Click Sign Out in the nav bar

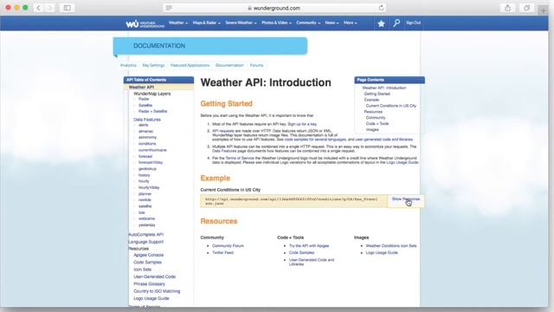click(413, 23)
